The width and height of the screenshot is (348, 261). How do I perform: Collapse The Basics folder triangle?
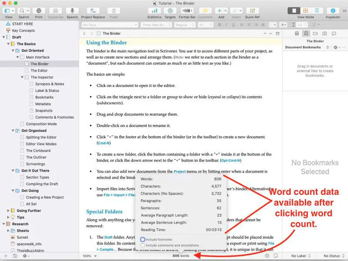[8, 44]
